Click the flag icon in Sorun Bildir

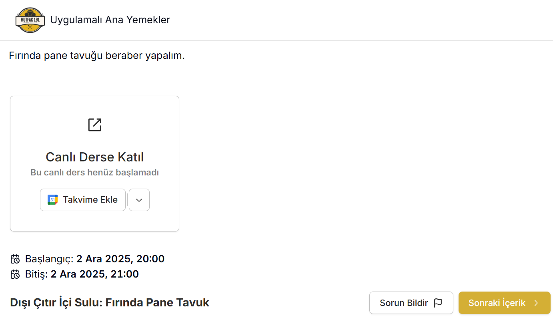point(438,303)
